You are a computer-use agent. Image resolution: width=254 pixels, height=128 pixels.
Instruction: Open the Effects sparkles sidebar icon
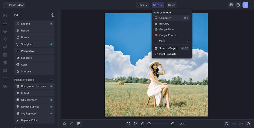5,39
